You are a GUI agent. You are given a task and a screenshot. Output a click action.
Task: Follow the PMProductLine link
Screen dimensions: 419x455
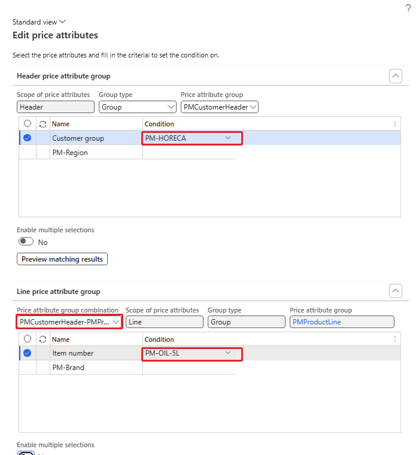pyautogui.click(x=317, y=322)
